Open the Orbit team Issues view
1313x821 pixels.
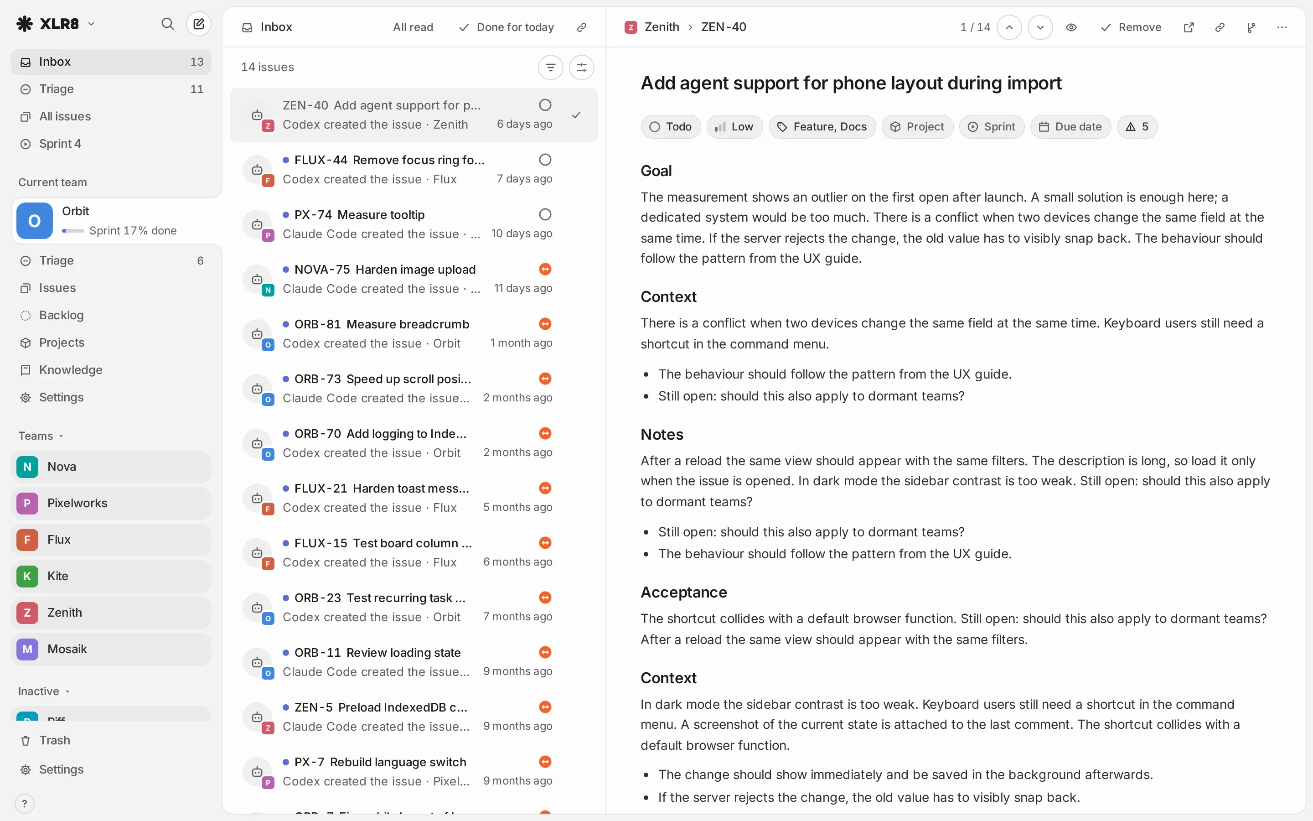(111, 288)
